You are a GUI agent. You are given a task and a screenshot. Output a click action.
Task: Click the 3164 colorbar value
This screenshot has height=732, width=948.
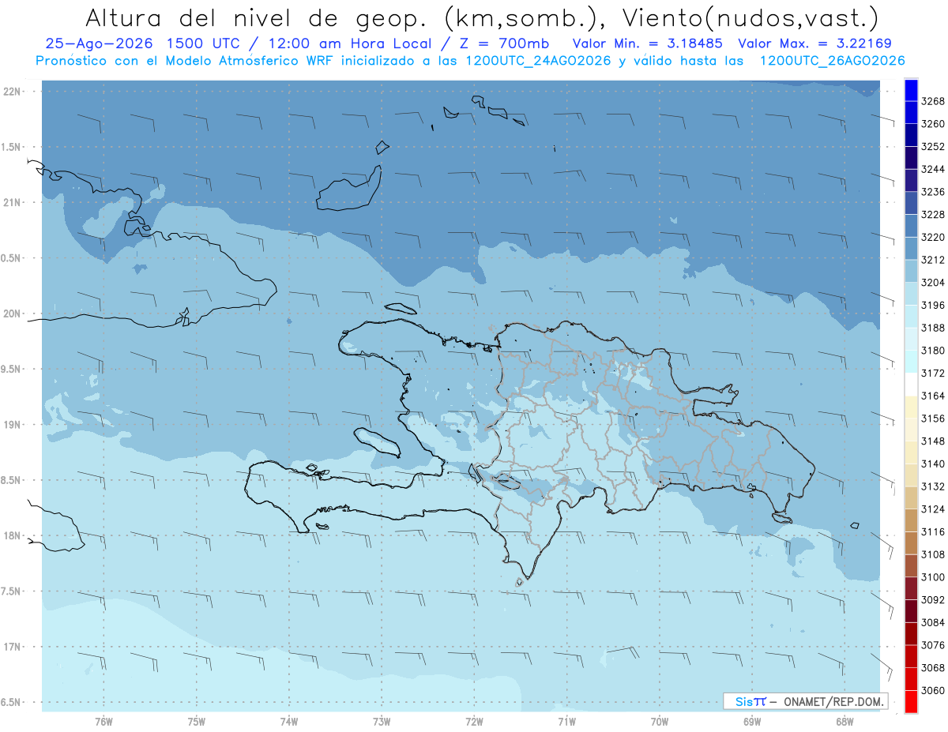point(933,396)
